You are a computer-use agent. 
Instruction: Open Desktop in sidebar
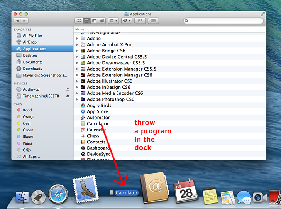(42, 56)
